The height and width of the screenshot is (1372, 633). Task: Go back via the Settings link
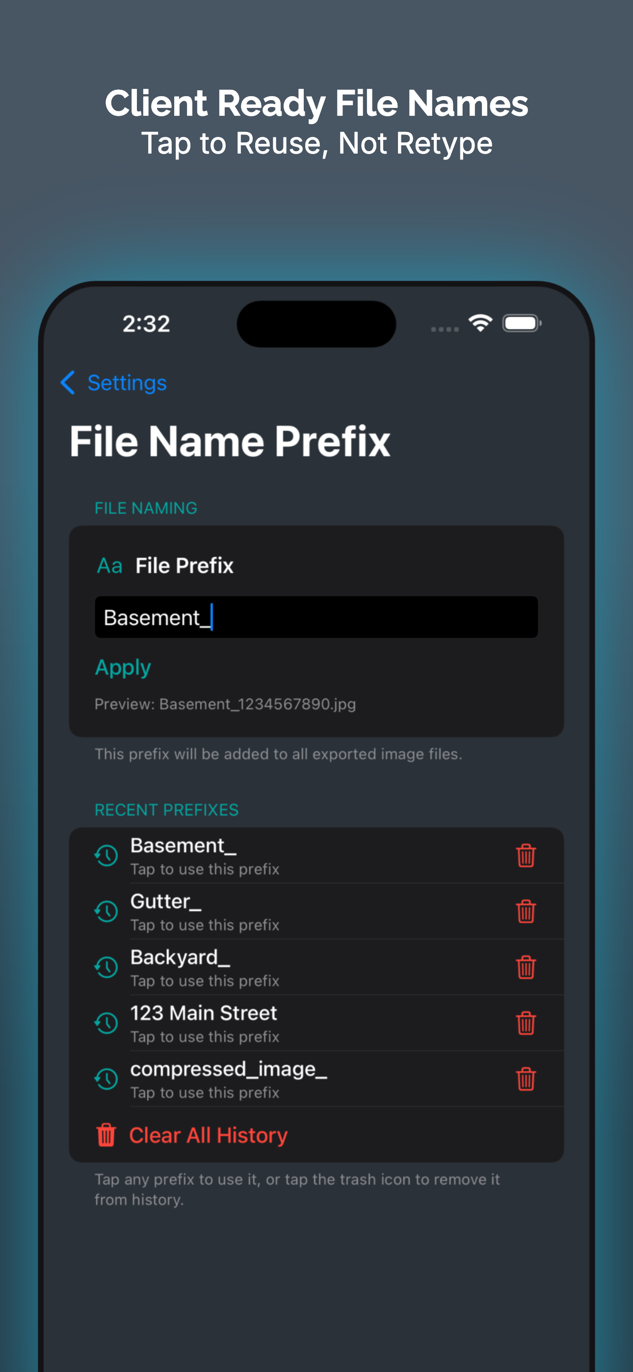127,383
